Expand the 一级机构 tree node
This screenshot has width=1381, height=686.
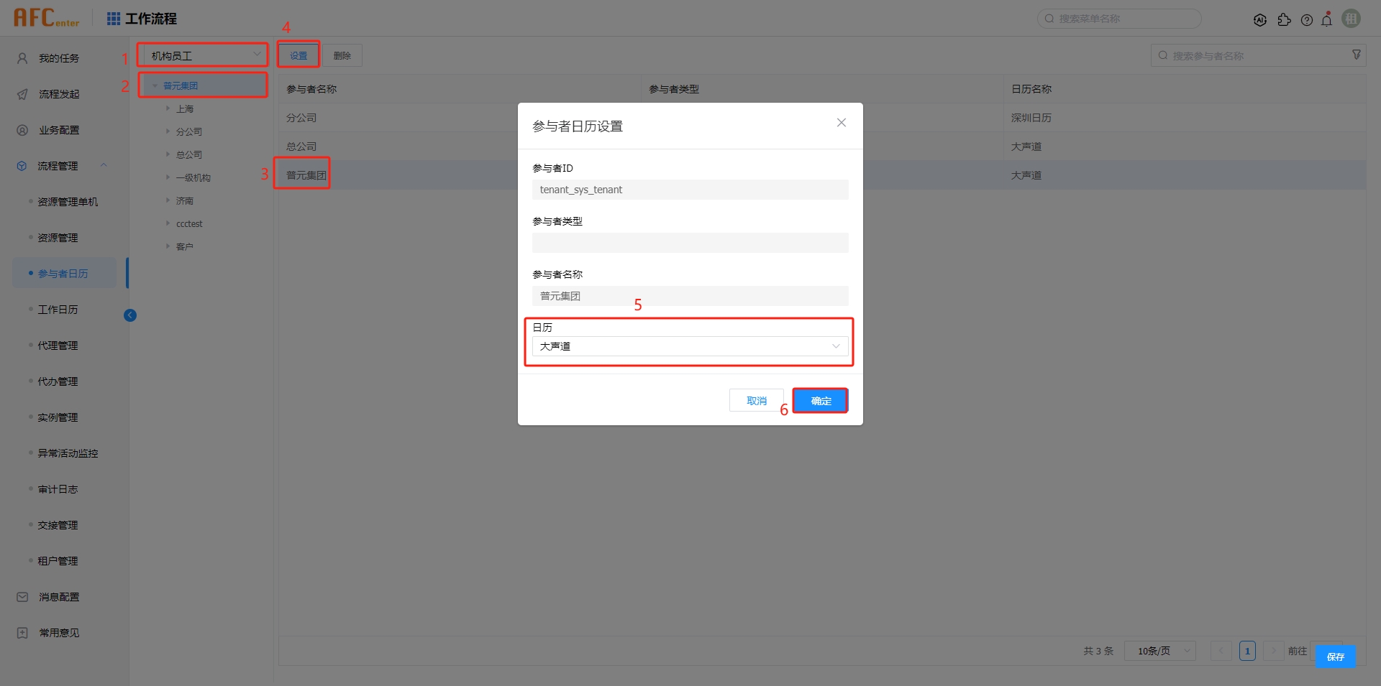click(168, 177)
